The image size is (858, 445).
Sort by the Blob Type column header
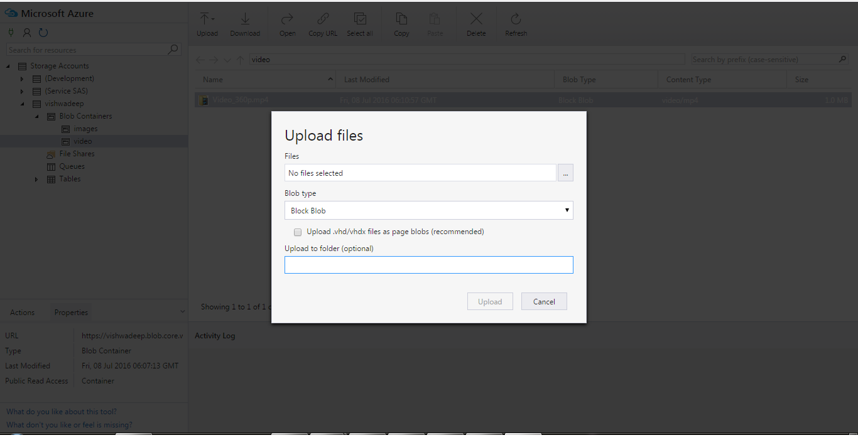click(x=606, y=80)
